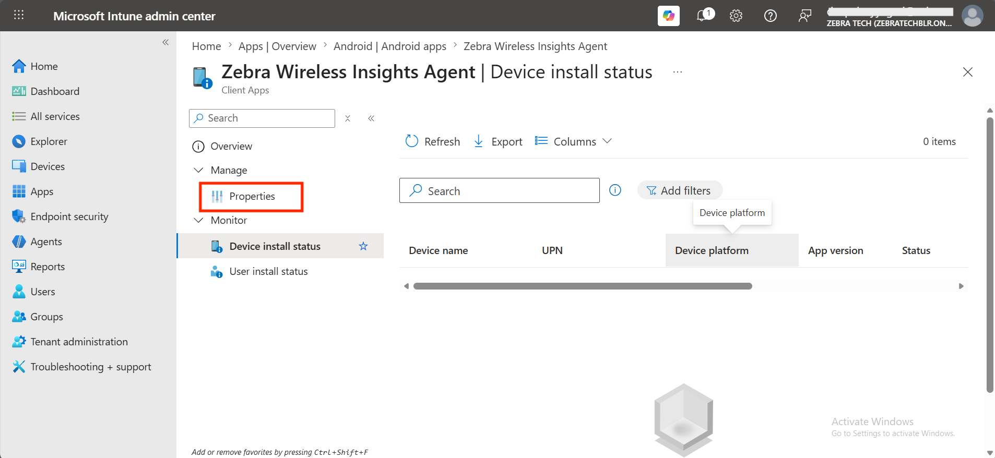Click the table horizontal scrollbar thumb

tap(583, 286)
